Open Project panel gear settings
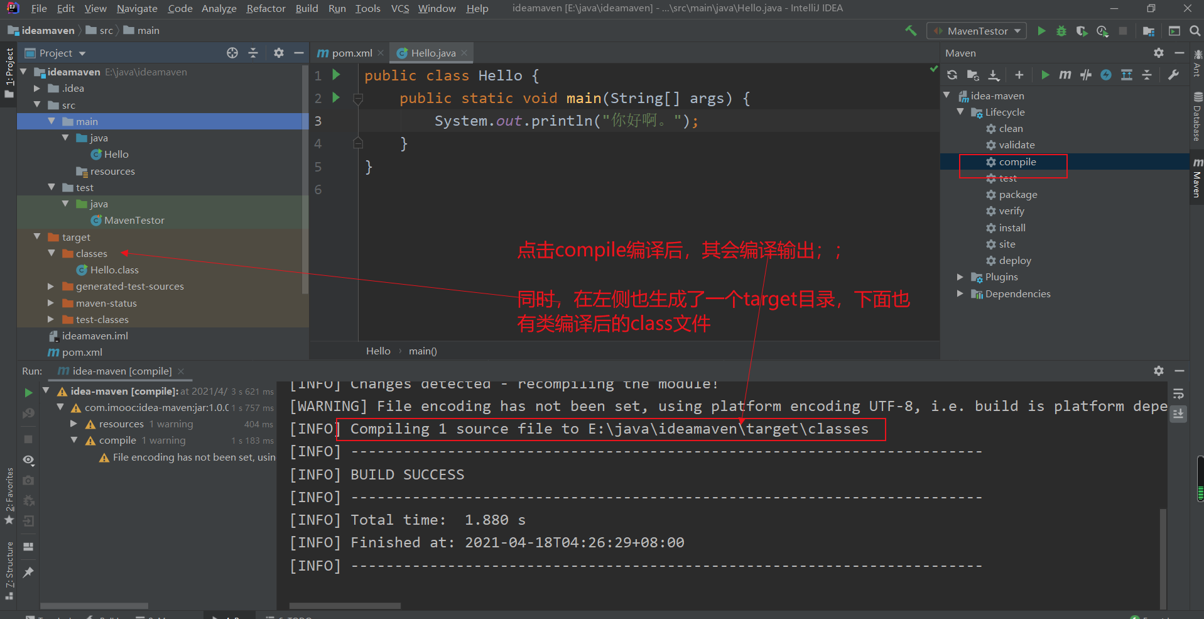The width and height of the screenshot is (1204, 619). [x=279, y=53]
